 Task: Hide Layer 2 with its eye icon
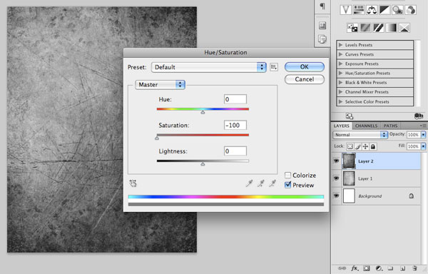[336, 161]
